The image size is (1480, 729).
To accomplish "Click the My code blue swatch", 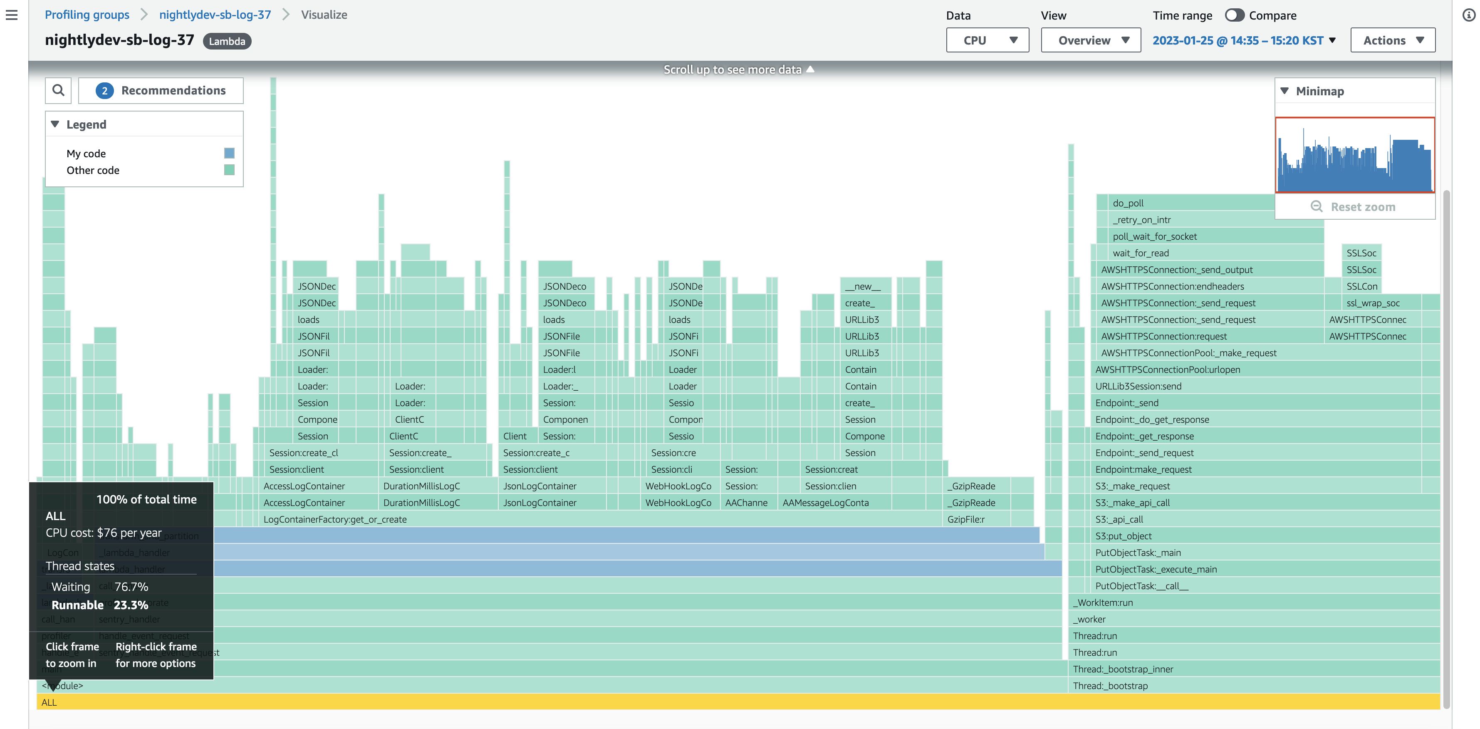I will [229, 153].
